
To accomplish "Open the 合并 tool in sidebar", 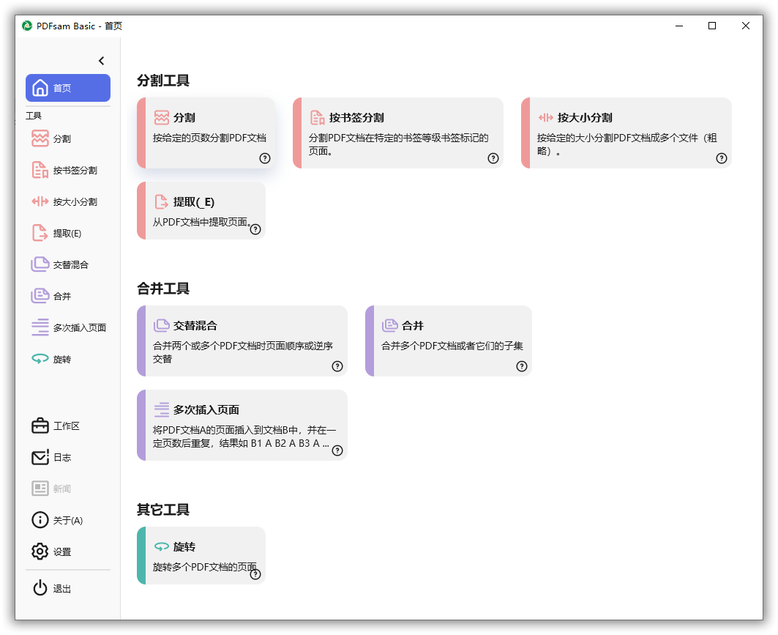I will coord(61,297).
